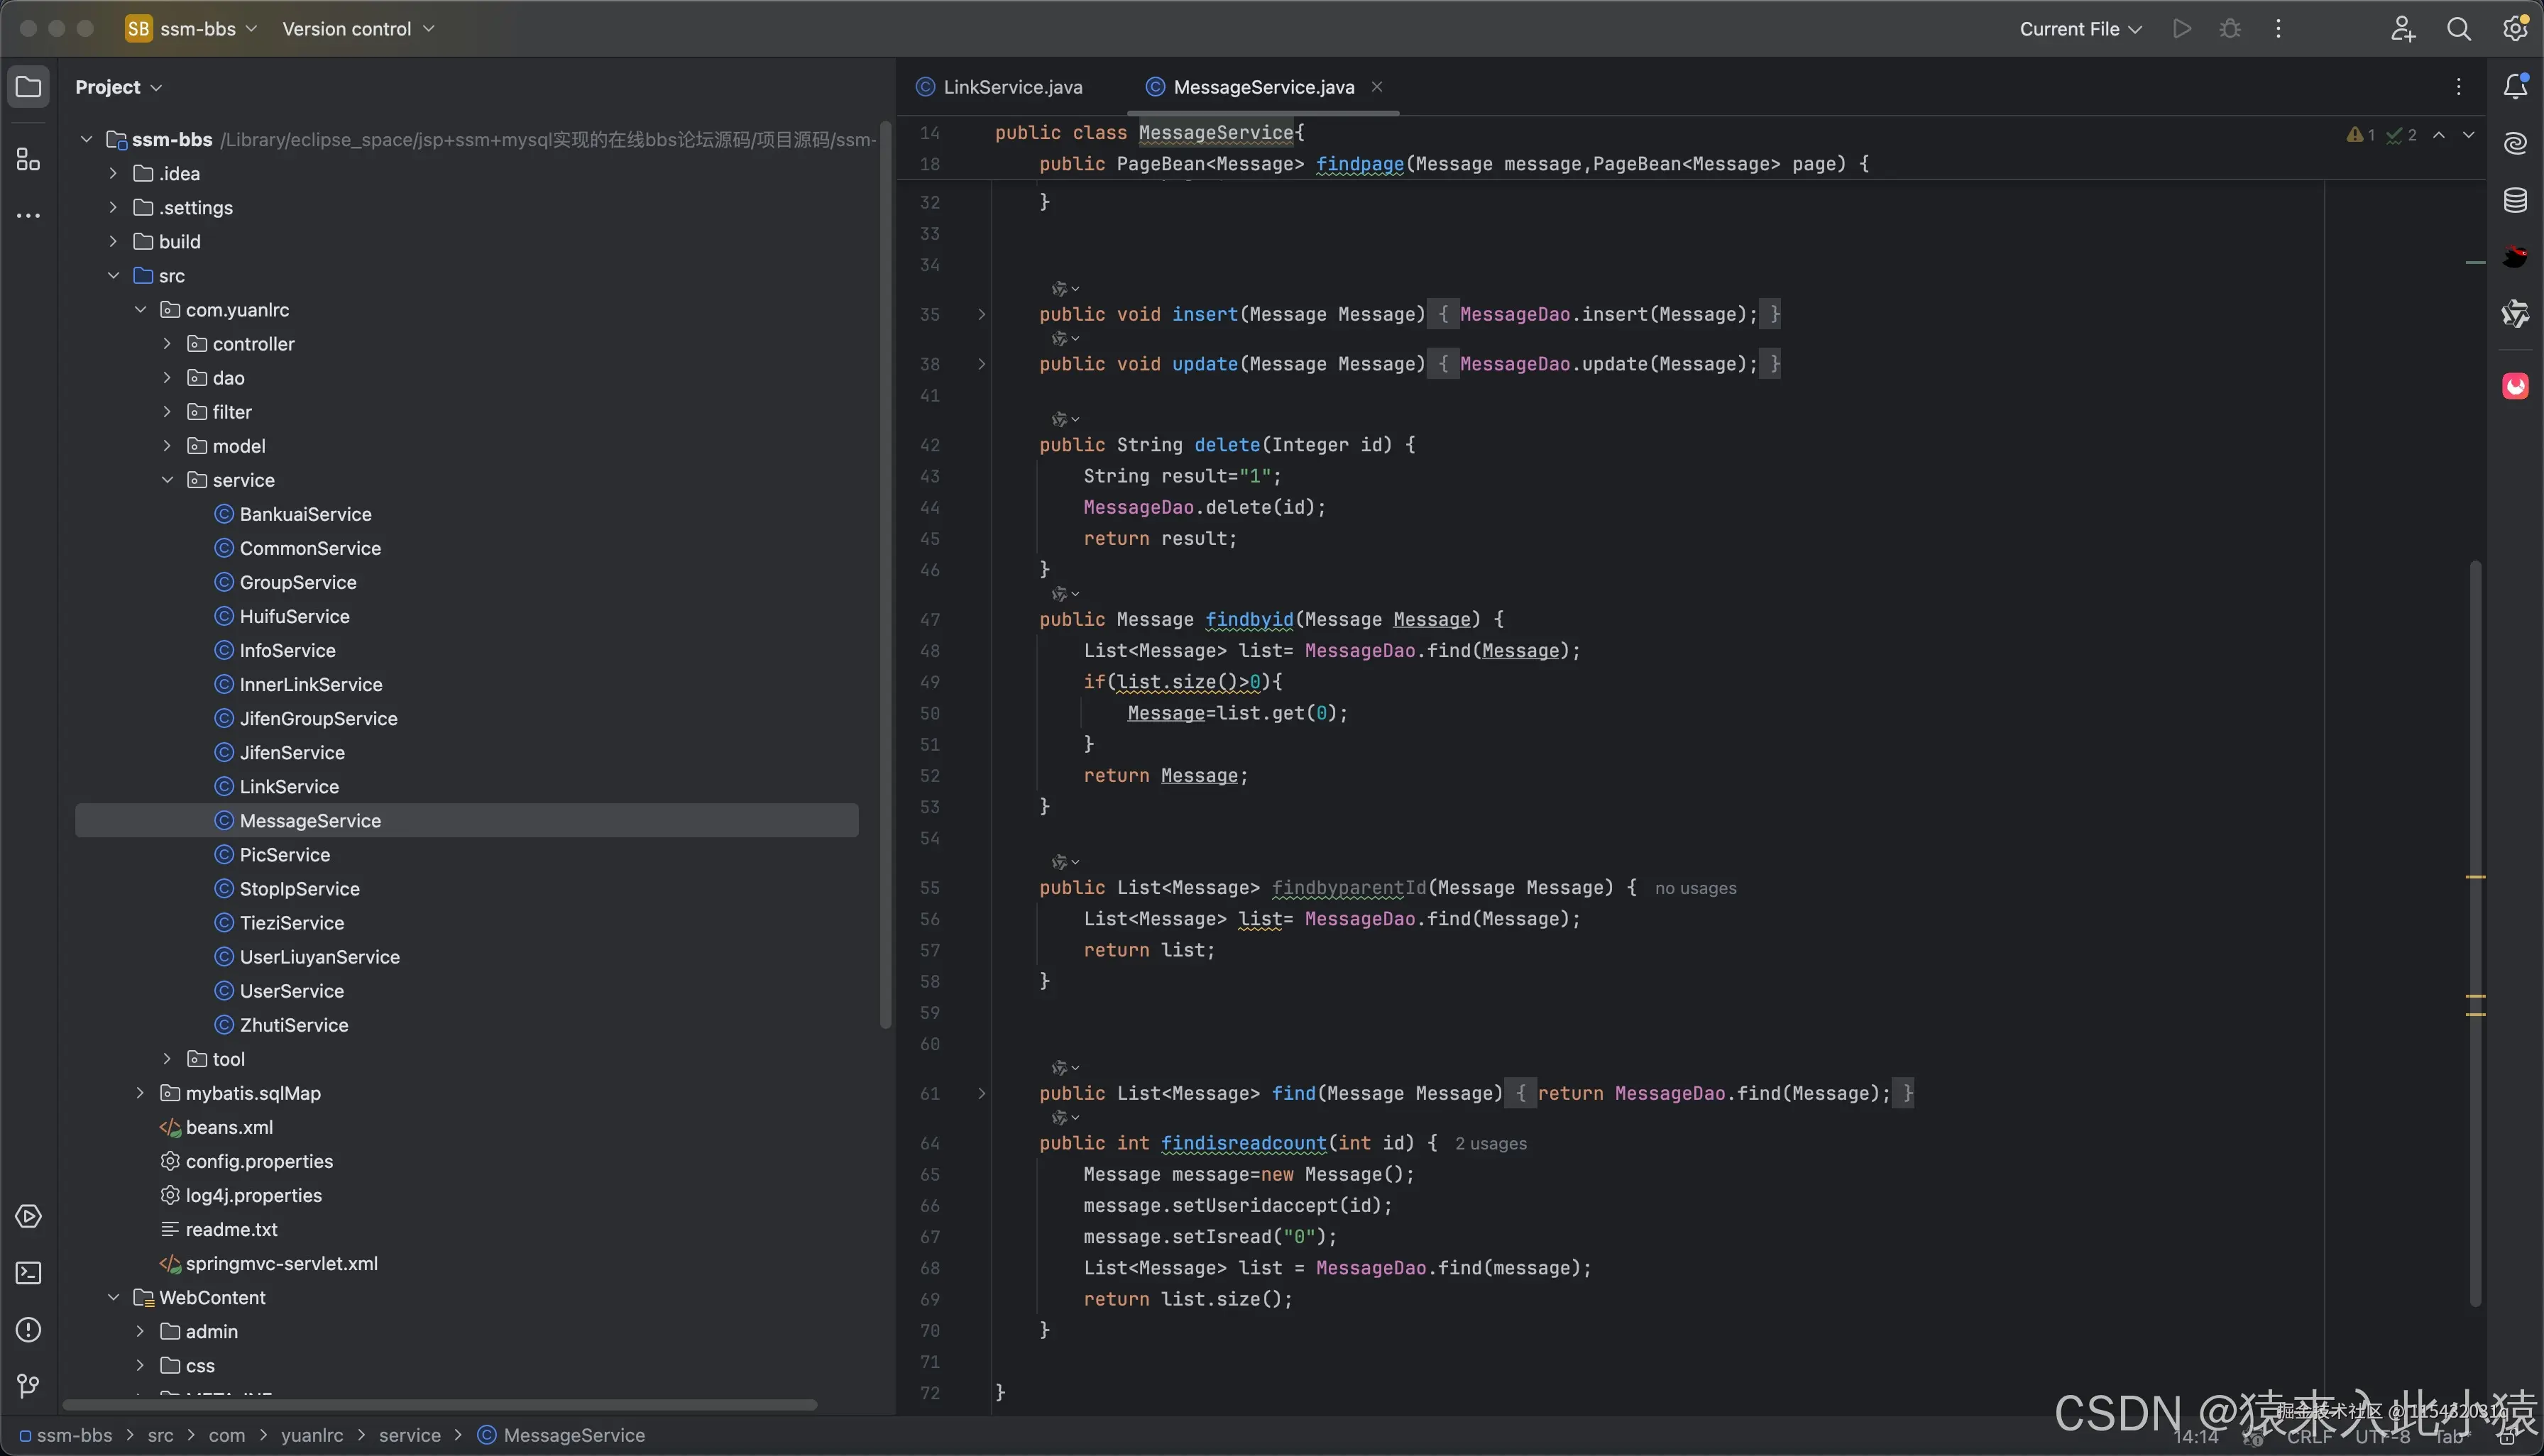Click the Debug bug icon

coord(2230,29)
